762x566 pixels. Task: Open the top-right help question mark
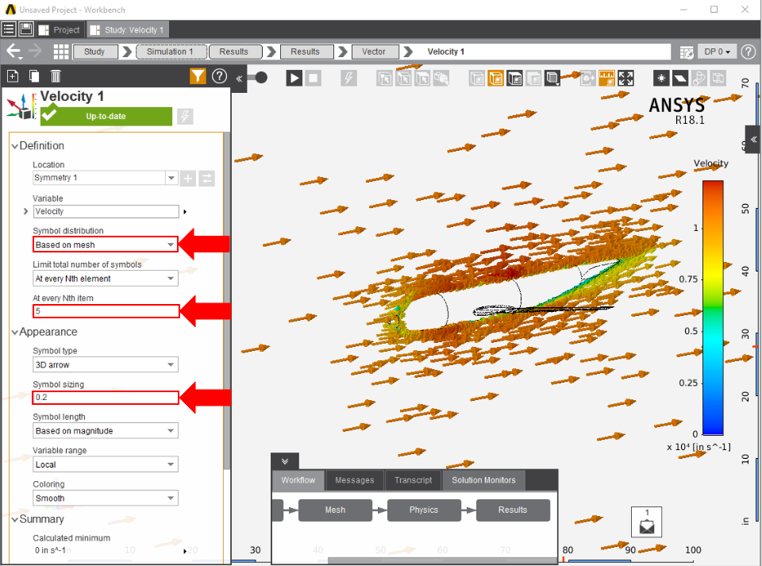pyautogui.click(x=749, y=52)
